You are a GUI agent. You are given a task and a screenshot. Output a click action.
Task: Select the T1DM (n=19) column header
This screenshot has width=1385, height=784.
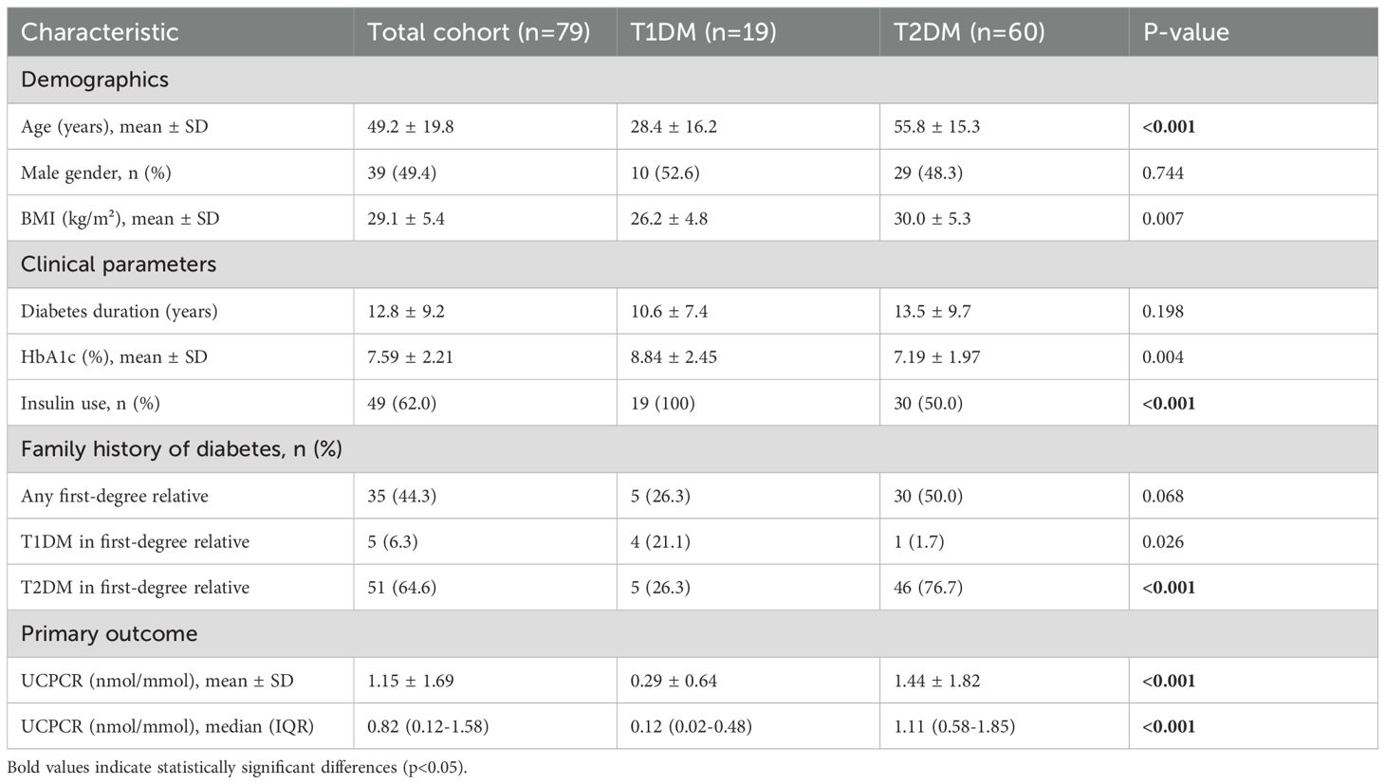coord(703,32)
